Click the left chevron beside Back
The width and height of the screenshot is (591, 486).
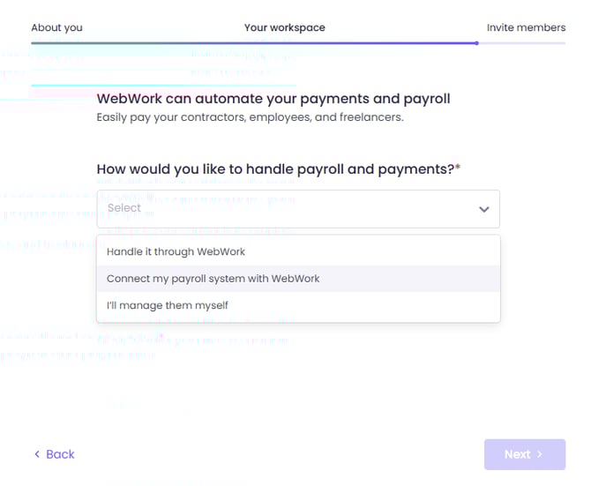[x=37, y=454]
